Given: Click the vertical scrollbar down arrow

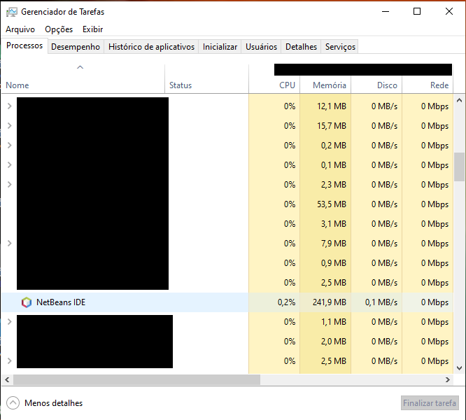Looking at the screenshot, I should coord(459,368).
